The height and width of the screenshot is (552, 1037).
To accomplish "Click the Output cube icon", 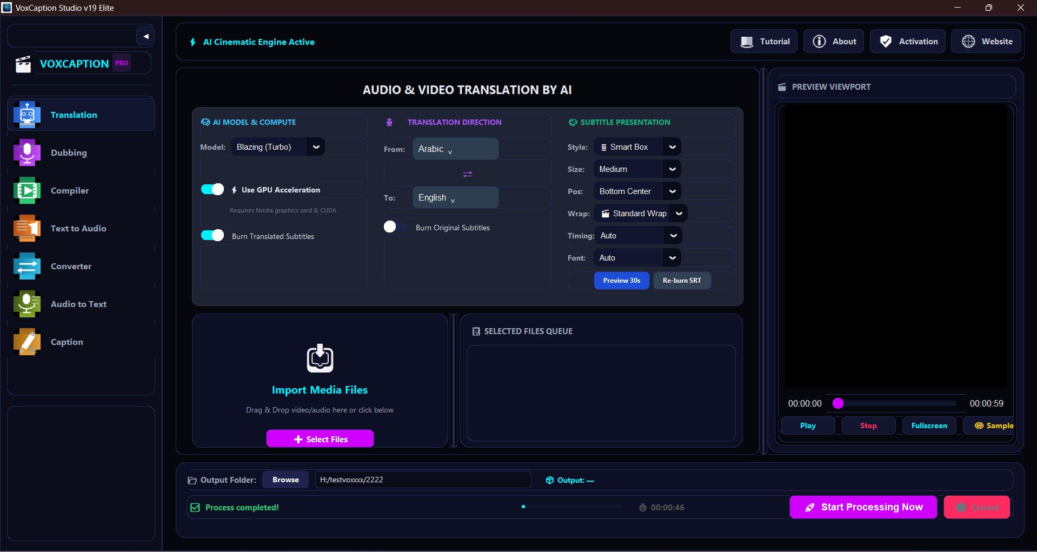I will (x=550, y=480).
